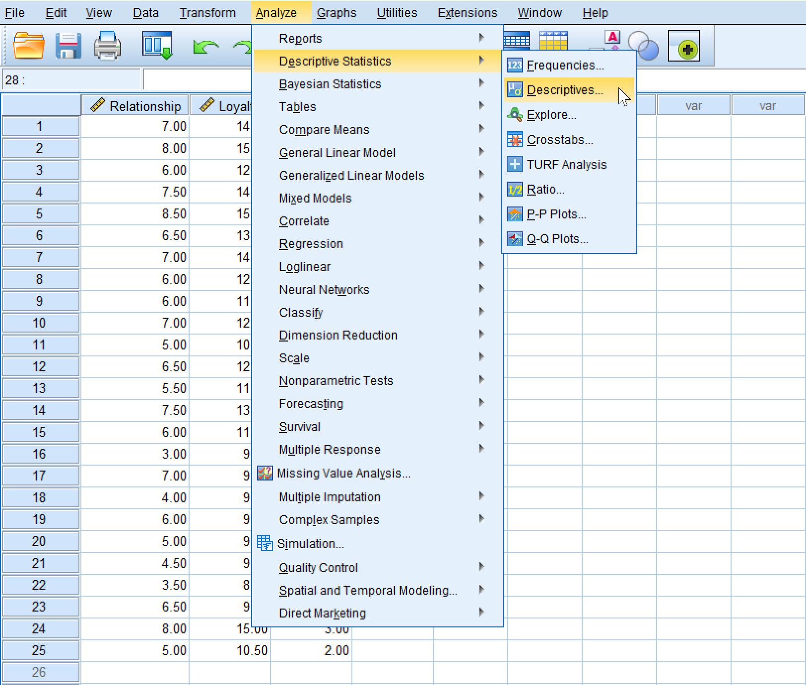This screenshot has width=806, height=685.
Task: Open the Missing Value Analysis dialog
Action: (344, 473)
